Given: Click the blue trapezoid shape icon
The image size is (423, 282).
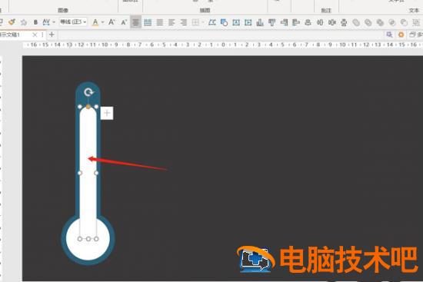Looking at the screenshot, I should [x=212, y=22].
